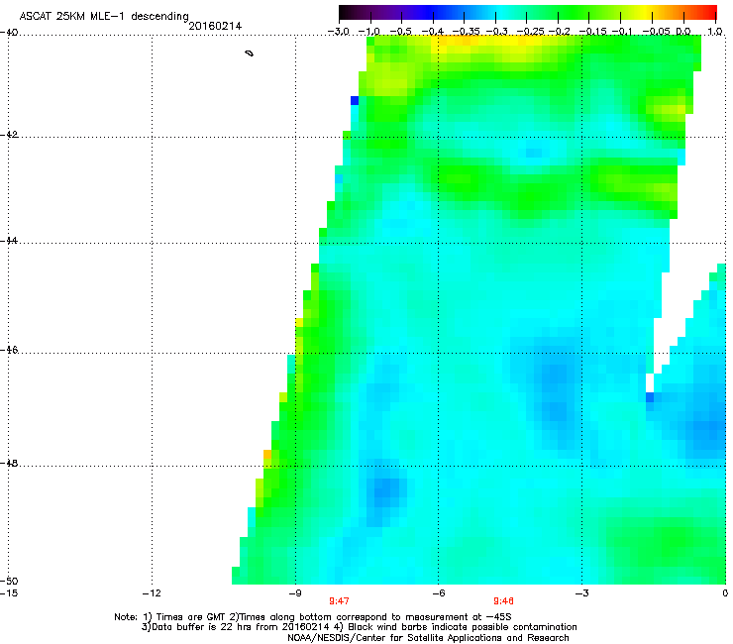
Task: Click the -3 longitude axis label
Action: point(581,593)
